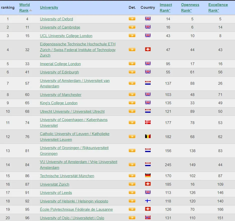Screen dimensions: 235x221
Task: Click German flag in Technische Universität München row
Action: click(x=148, y=175)
